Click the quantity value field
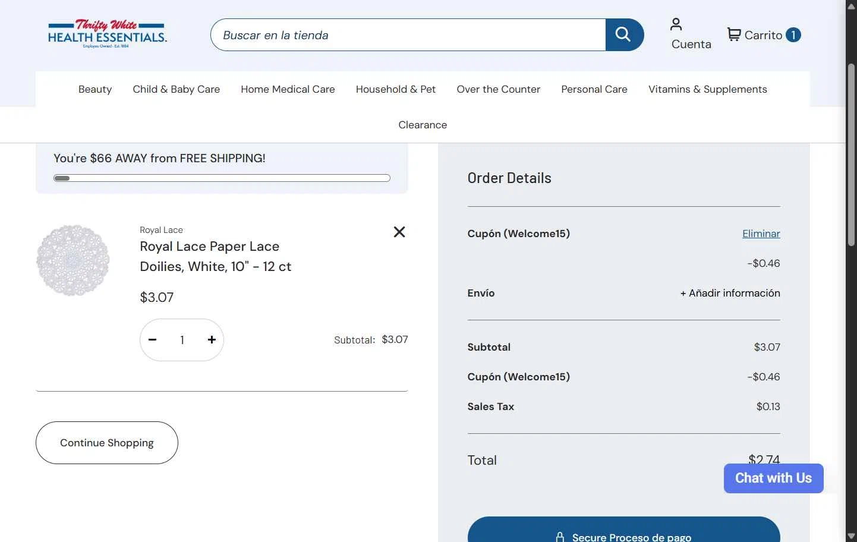This screenshot has width=857, height=542. pos(182,340)
